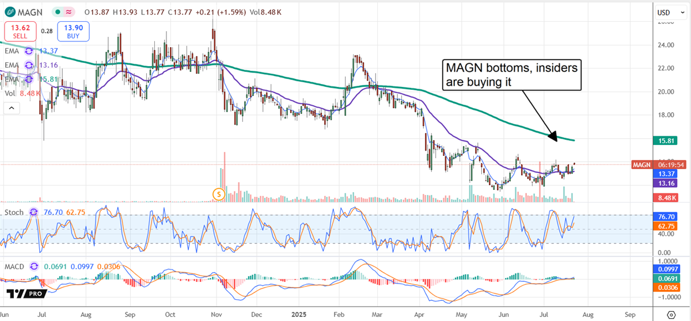Click the refresh icon beside Stoch
The image size is (691, 321).
(33, 212)
